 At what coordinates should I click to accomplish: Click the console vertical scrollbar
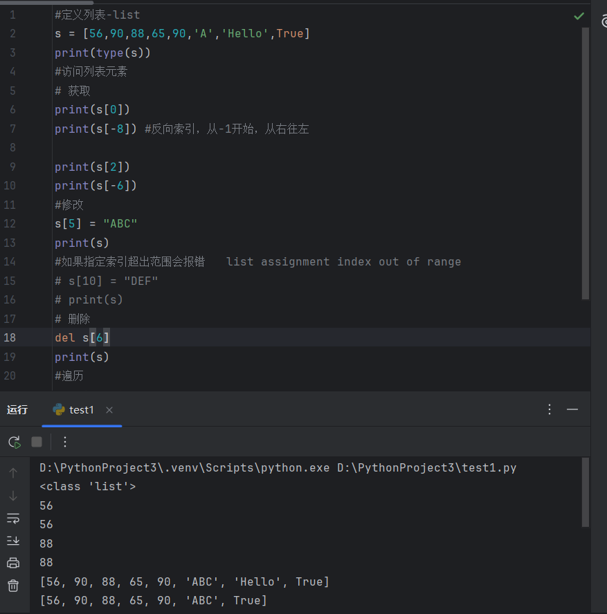(x=586, y=492)
